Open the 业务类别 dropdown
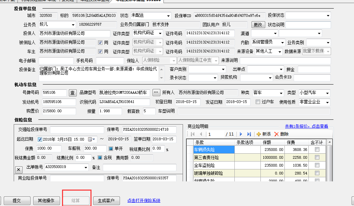This screenshot has height=206, width=354. coord(328,42)
